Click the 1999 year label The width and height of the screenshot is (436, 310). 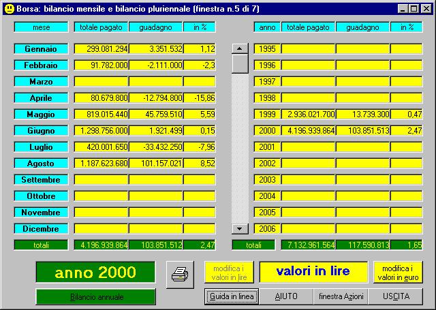(x=266, y=114)
